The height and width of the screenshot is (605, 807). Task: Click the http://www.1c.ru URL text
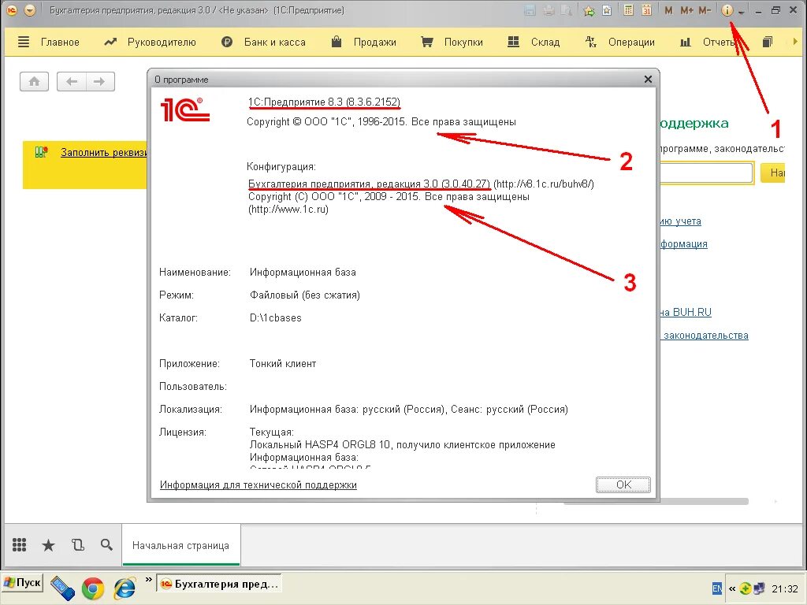[x=288, y=210]
